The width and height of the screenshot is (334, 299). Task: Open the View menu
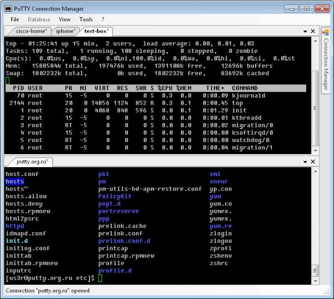click(x=65, y=19)
